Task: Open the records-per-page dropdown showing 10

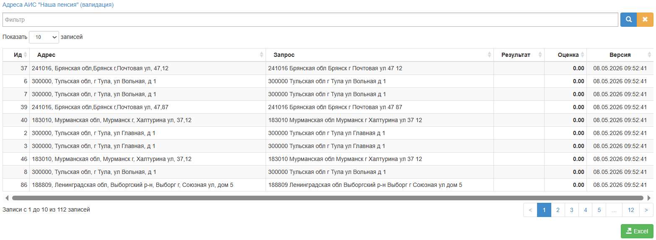Action: tap(44, 37)
